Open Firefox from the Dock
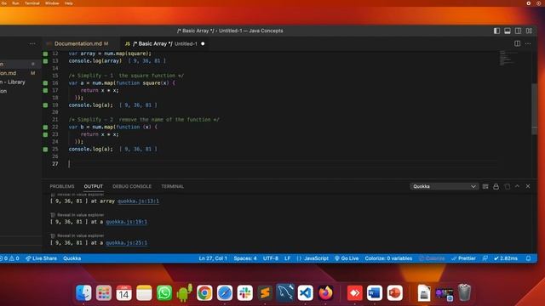Screen dimensions: 545x306 [x=325, y=293]
